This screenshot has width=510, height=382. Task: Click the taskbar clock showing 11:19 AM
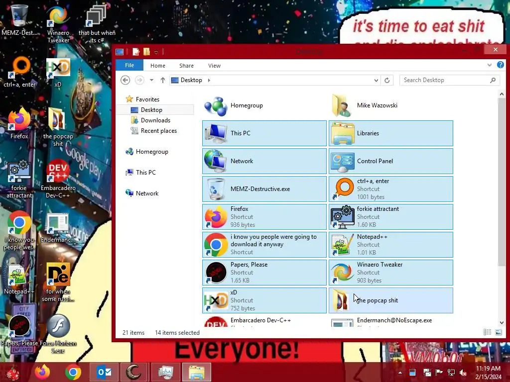pos(488,373)
